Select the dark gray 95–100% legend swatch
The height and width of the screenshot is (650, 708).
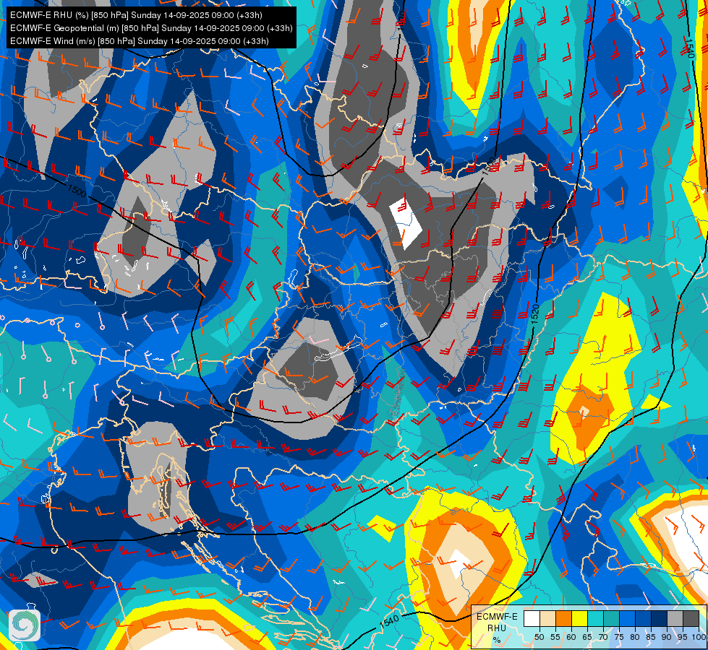click(x=691, y=618)
